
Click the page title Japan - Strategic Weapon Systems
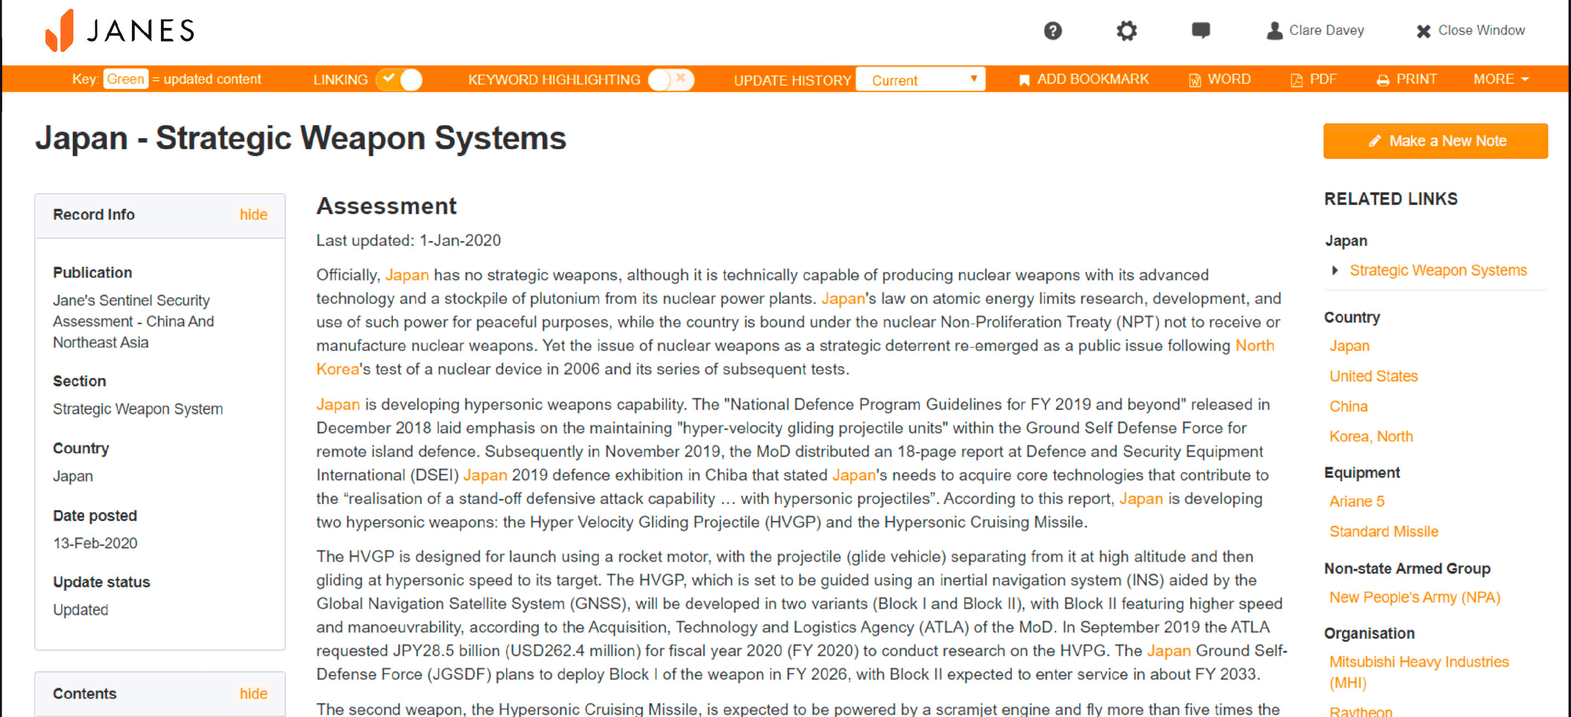pos(301,138)
